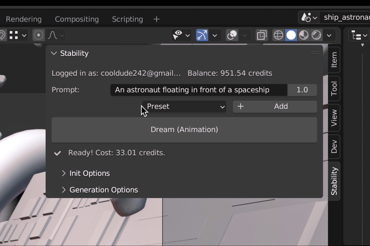Click the Logged in as email text
This screenshot has width=370, height=246.
(x=116, y=73)
